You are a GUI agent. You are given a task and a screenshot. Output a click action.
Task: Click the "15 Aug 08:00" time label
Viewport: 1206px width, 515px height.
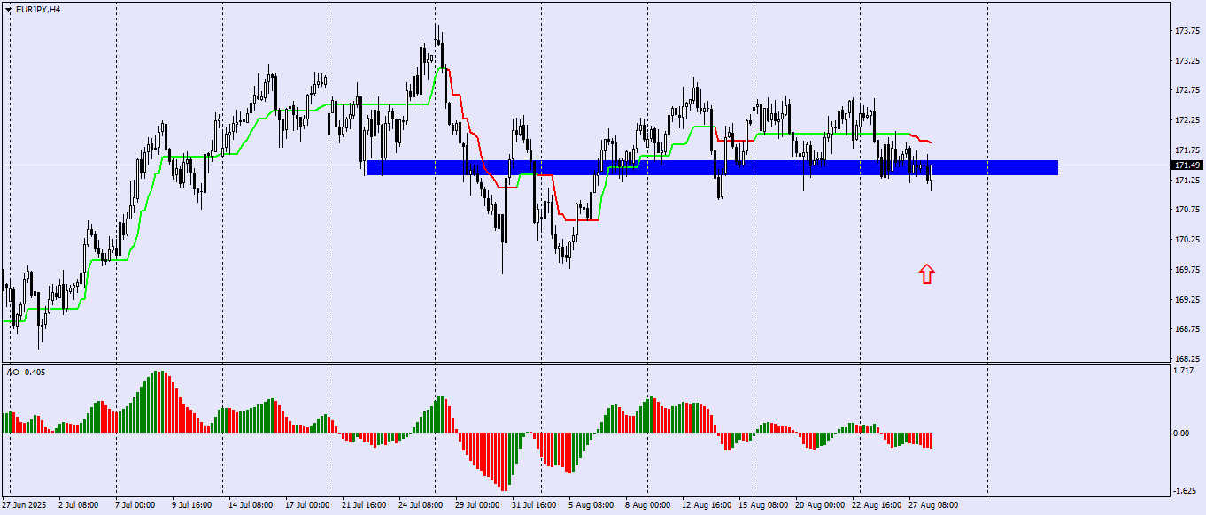click(x=761, y=506)
